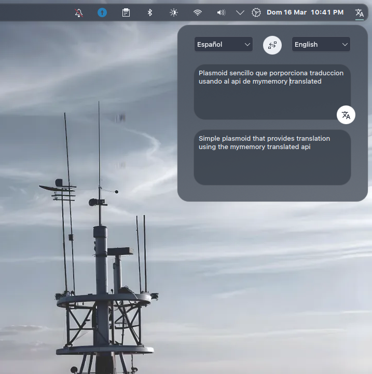The image size is (372, 374).
Task: Click the 10:41 PM clock
Action: tap(327, 12)
